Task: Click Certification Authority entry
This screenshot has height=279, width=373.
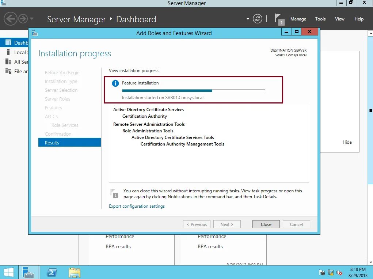Action: [145, 116]
